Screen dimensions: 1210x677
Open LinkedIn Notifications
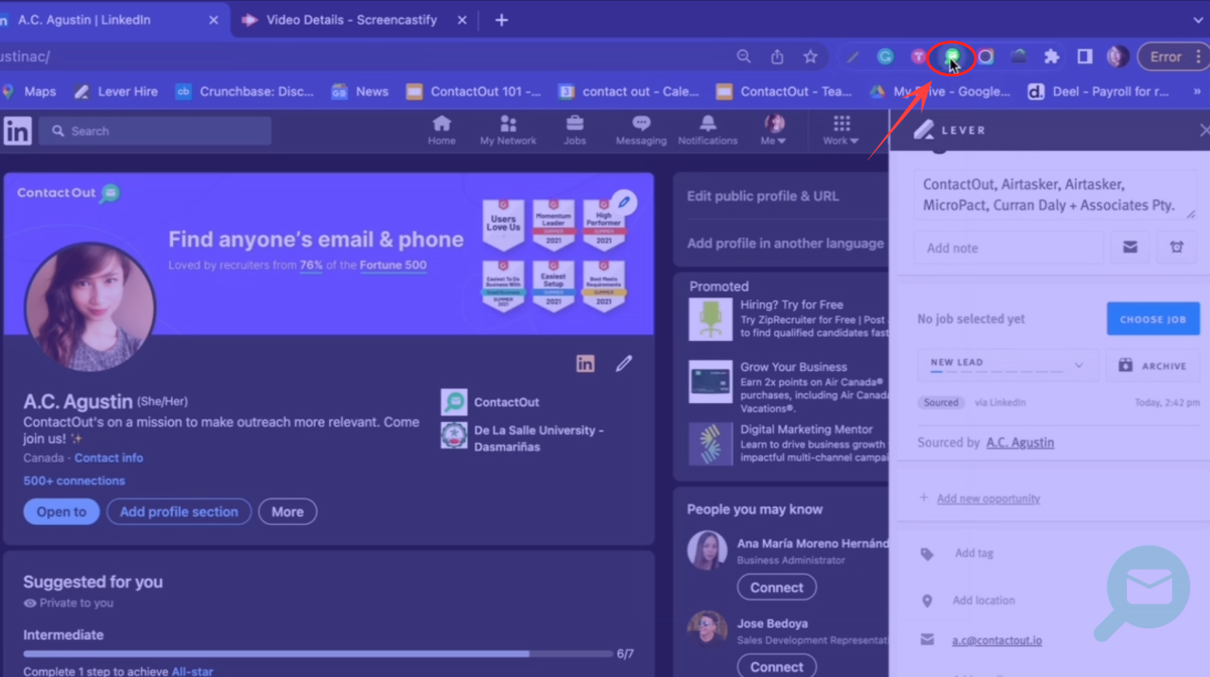tap(707, 130)
